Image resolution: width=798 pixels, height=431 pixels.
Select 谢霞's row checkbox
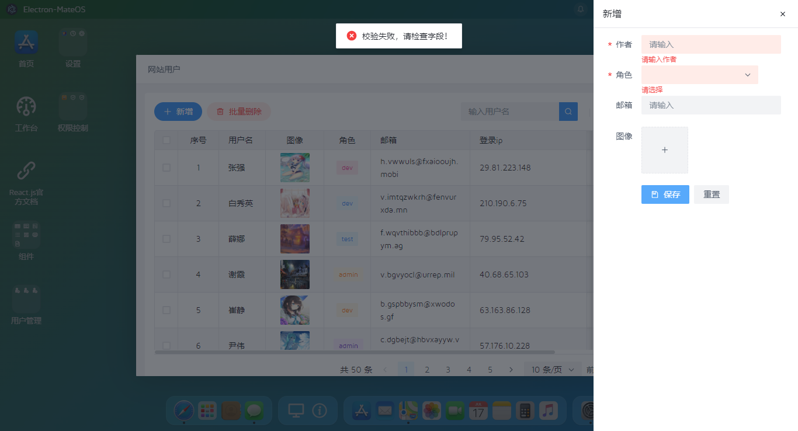pyautogui.click(x=166, y=274)
